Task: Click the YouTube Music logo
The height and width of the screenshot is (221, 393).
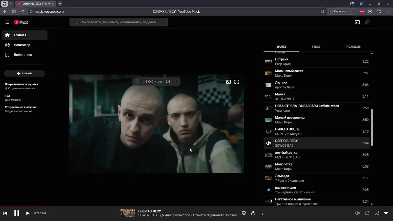Action: coord(21,22)
